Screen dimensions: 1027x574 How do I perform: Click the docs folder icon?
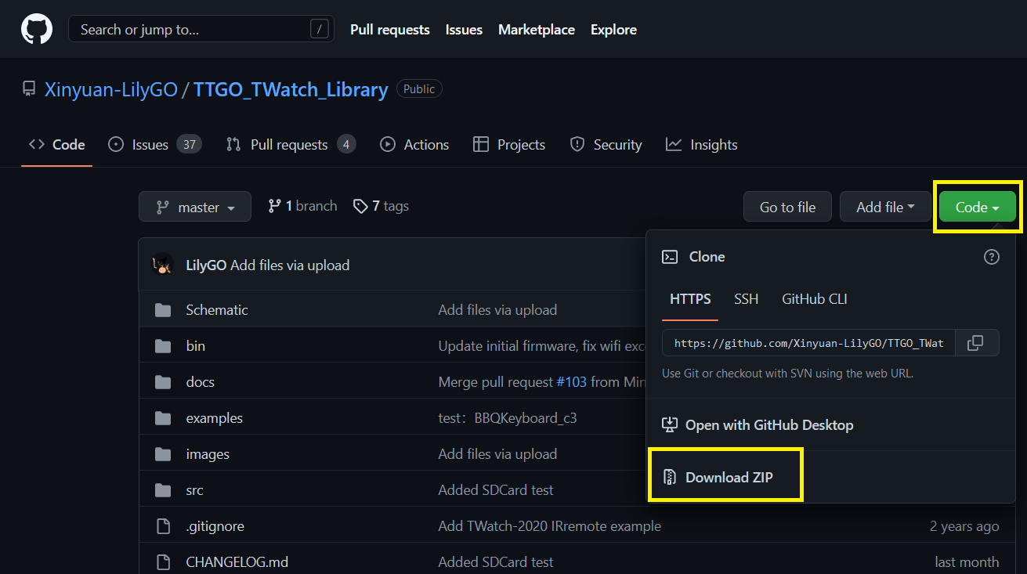(x=163, y=382)
